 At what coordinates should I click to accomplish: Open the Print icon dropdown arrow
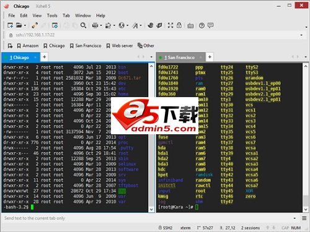(x=101, y=25)
